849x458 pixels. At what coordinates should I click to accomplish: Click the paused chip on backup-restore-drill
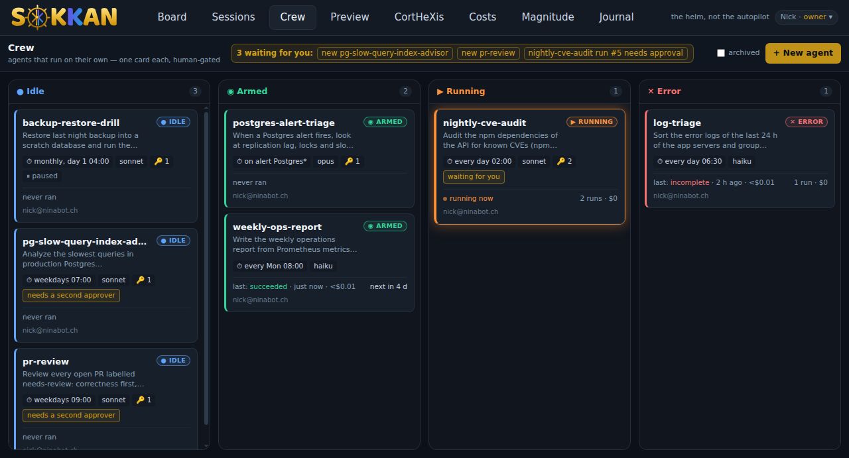point(42,176)
